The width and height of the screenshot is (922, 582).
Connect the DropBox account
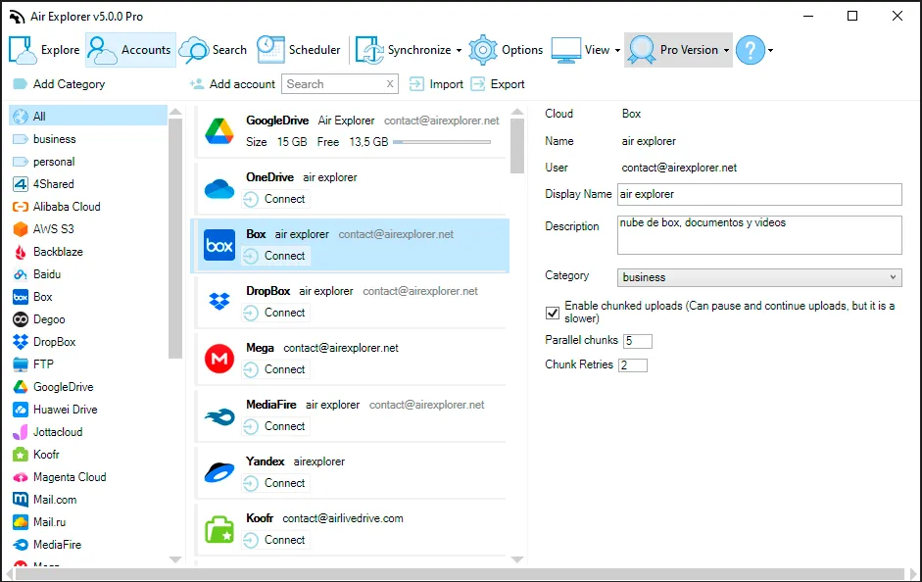[275, 313]
